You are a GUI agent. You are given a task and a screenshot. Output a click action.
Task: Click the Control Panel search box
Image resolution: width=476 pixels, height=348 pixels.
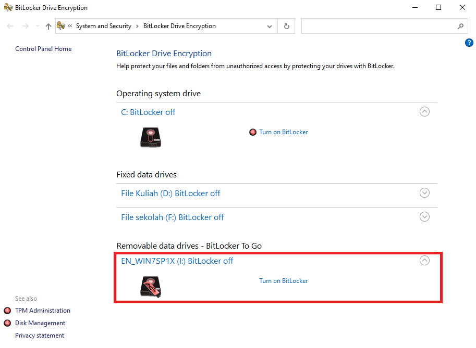384,26
